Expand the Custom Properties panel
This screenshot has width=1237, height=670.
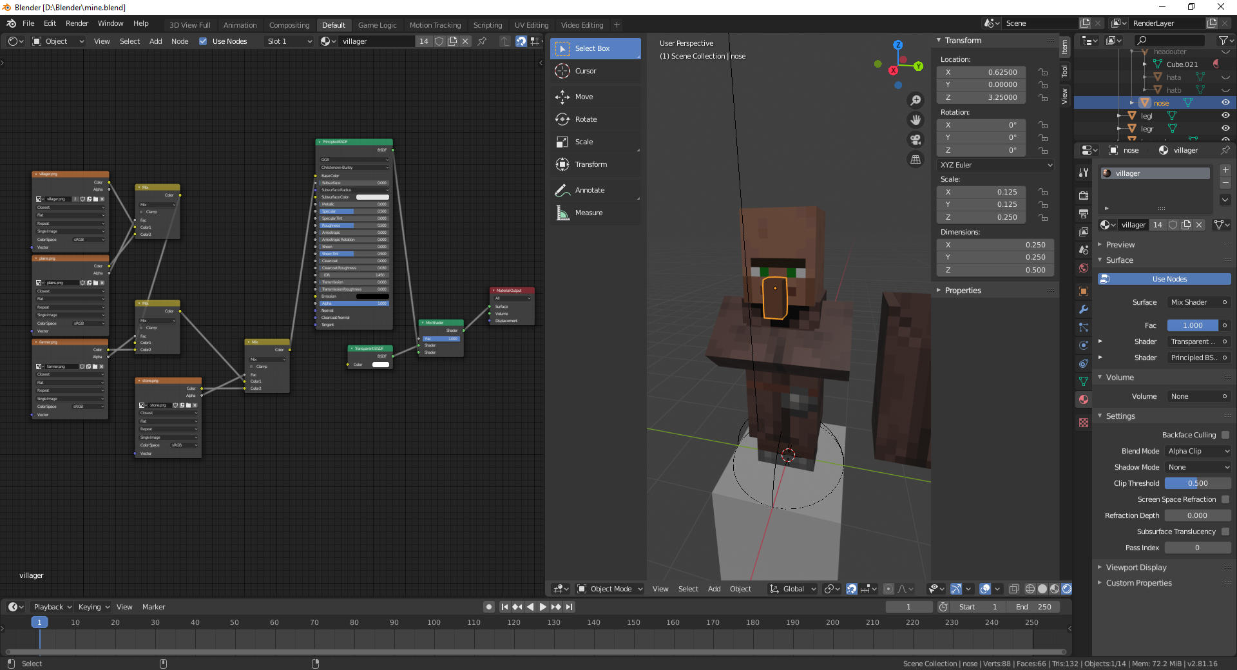coord(1138,583)
